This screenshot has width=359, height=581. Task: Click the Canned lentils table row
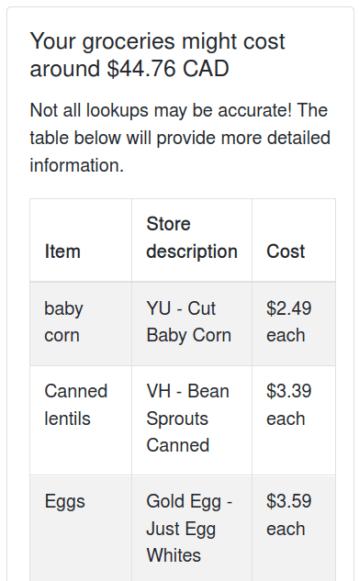tap(183, 420)
